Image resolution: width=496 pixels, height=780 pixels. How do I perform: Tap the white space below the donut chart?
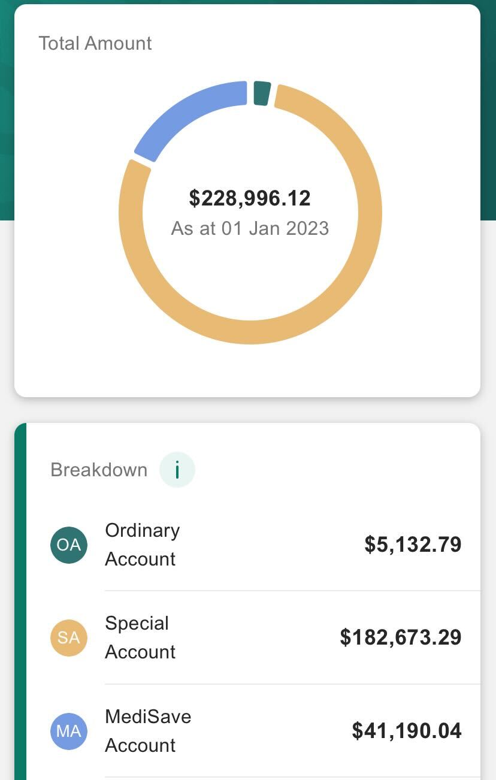click(247, 371)
